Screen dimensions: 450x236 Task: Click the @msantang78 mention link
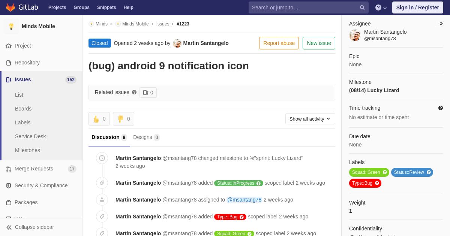[244, 200]
